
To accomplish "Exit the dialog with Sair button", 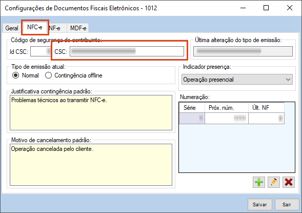I will point(287,204).
